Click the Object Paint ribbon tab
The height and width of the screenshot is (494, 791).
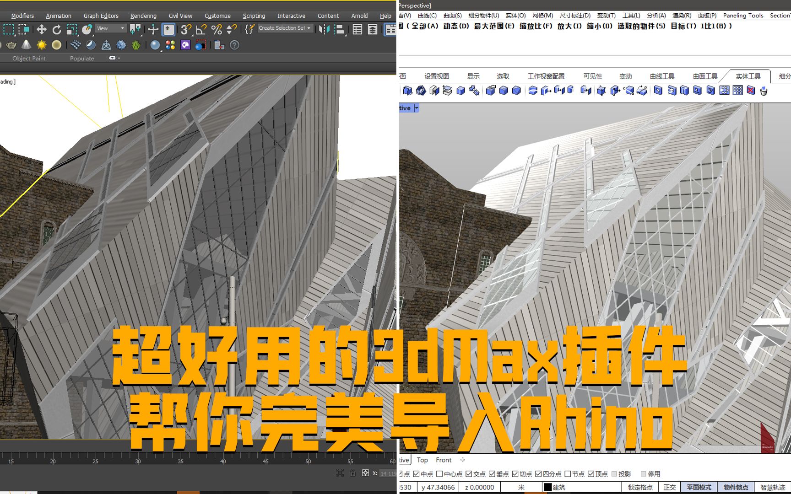(x=29, y=59)
